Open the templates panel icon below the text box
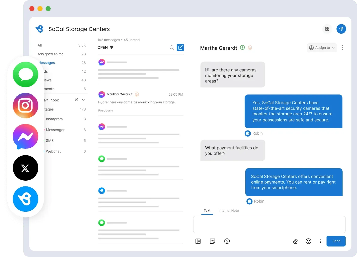This screenshot has height=257, width=357. pyautogui.click(x=198, y=241)
